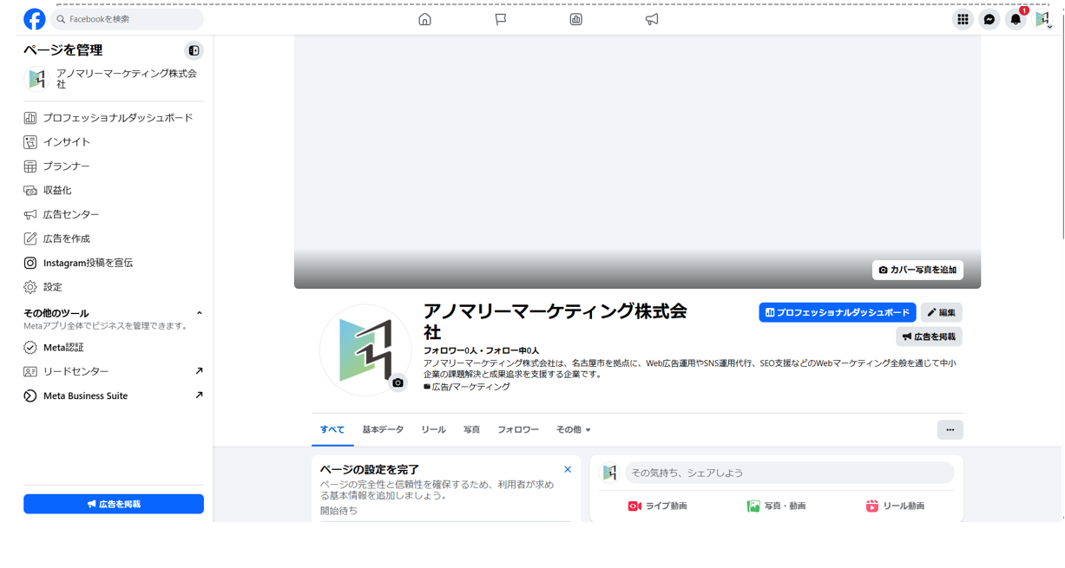Click the 広告センター sidebar icon
This screenshot has width=1065, height=568.
point(30,214)
